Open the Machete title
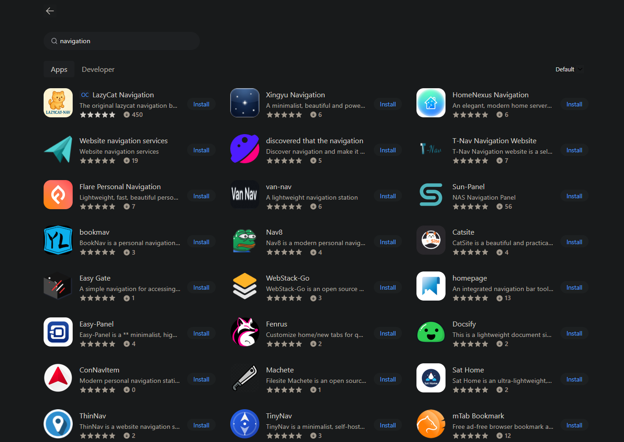The image size is (624, 442). pyautogui.click(x=280, y=370)
